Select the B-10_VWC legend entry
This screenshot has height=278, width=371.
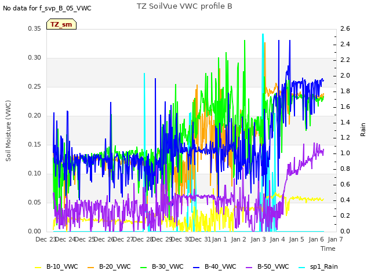pyautogui.click(x=56, y=266)
